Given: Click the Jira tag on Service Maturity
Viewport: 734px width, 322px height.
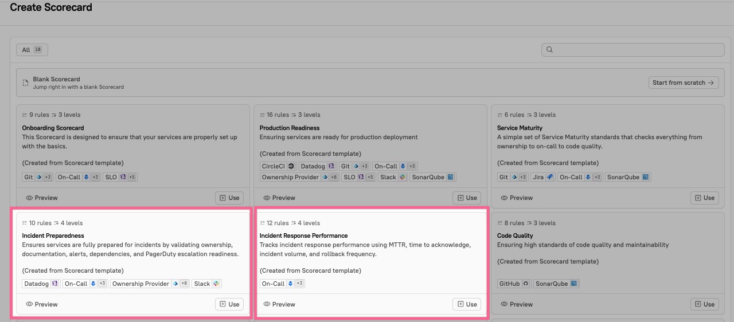Looking at the screenshot, I should pyautogui.click(x=542, y=177).
